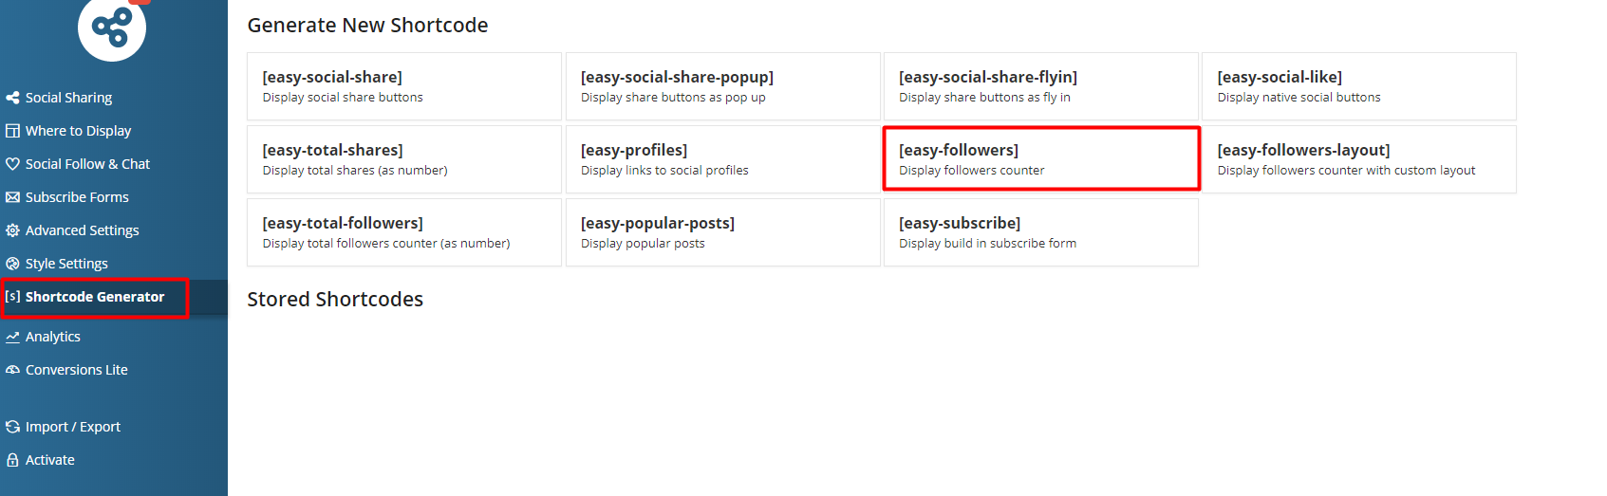Select the [easy-followers] shortcode card
The height and width of the screenshot is (496, 1607).
(x=1041, y=159)
